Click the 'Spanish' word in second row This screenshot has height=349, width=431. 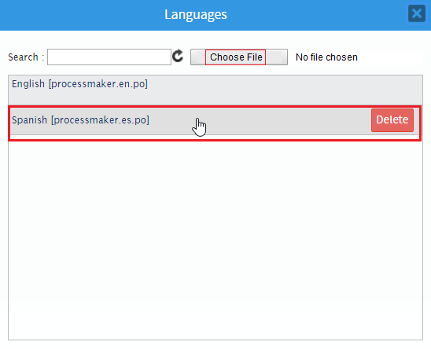(x=29, y=120)
